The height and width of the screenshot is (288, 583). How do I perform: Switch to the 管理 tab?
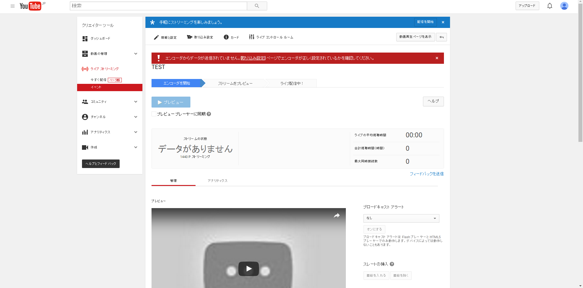tap(173, 181)
